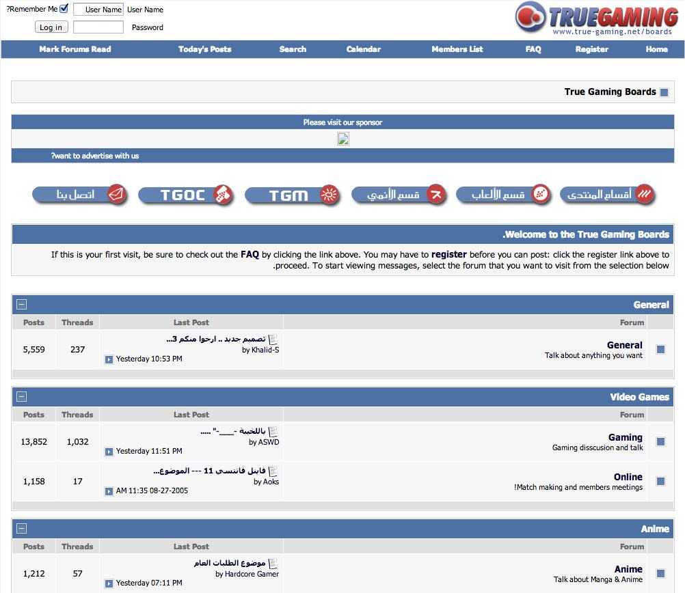The image size is (685, 593).
Task: Click post icon beside Khalid-S thread title
Action: (x=273, y=340)
